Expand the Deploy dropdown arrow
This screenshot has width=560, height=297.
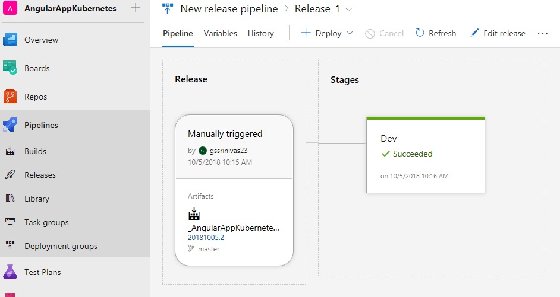pyautogui.click(x=350, y=33)
